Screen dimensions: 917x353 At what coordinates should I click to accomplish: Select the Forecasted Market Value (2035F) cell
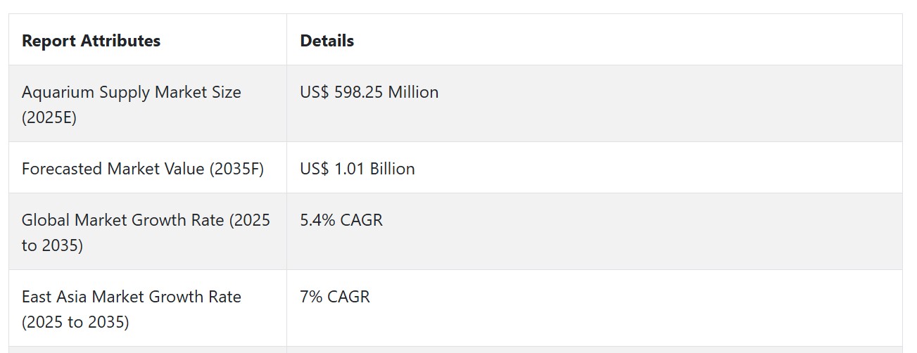click(x=148, y=168)
